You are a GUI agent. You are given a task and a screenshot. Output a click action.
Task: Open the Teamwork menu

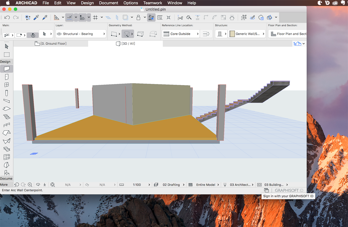pyautogui.click(x=153, y=3)
